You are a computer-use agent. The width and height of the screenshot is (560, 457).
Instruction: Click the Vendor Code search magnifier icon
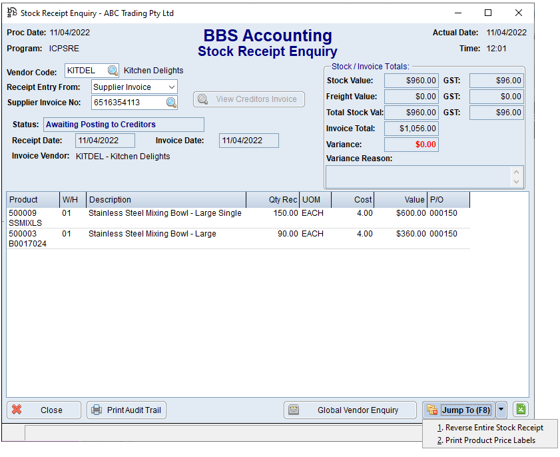[111, 70]
